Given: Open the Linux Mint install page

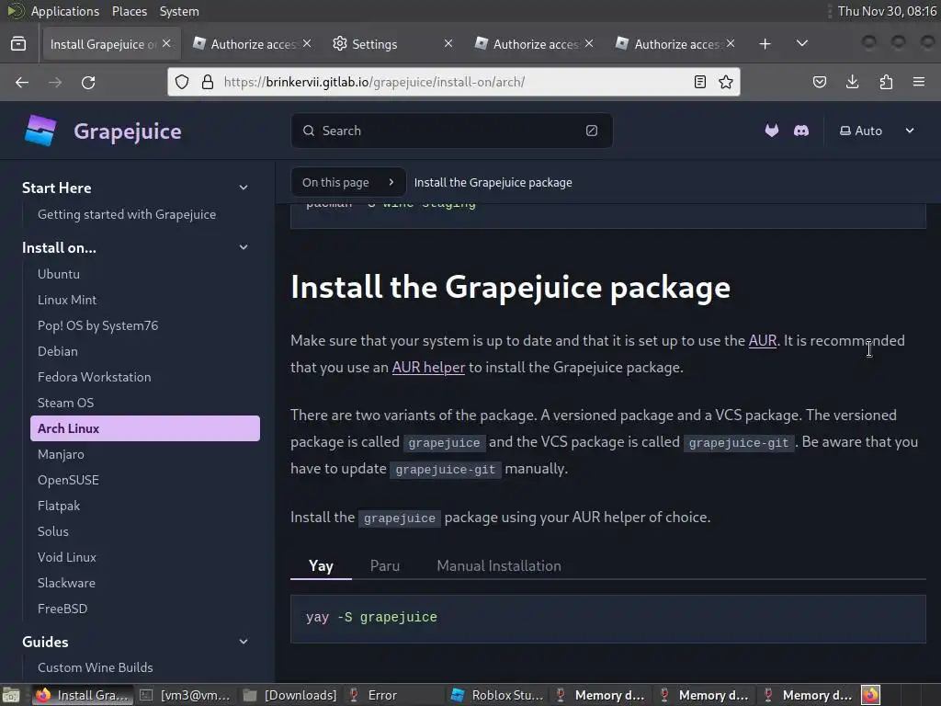Looking at the screenshot, I should click(x=66, y=300).
